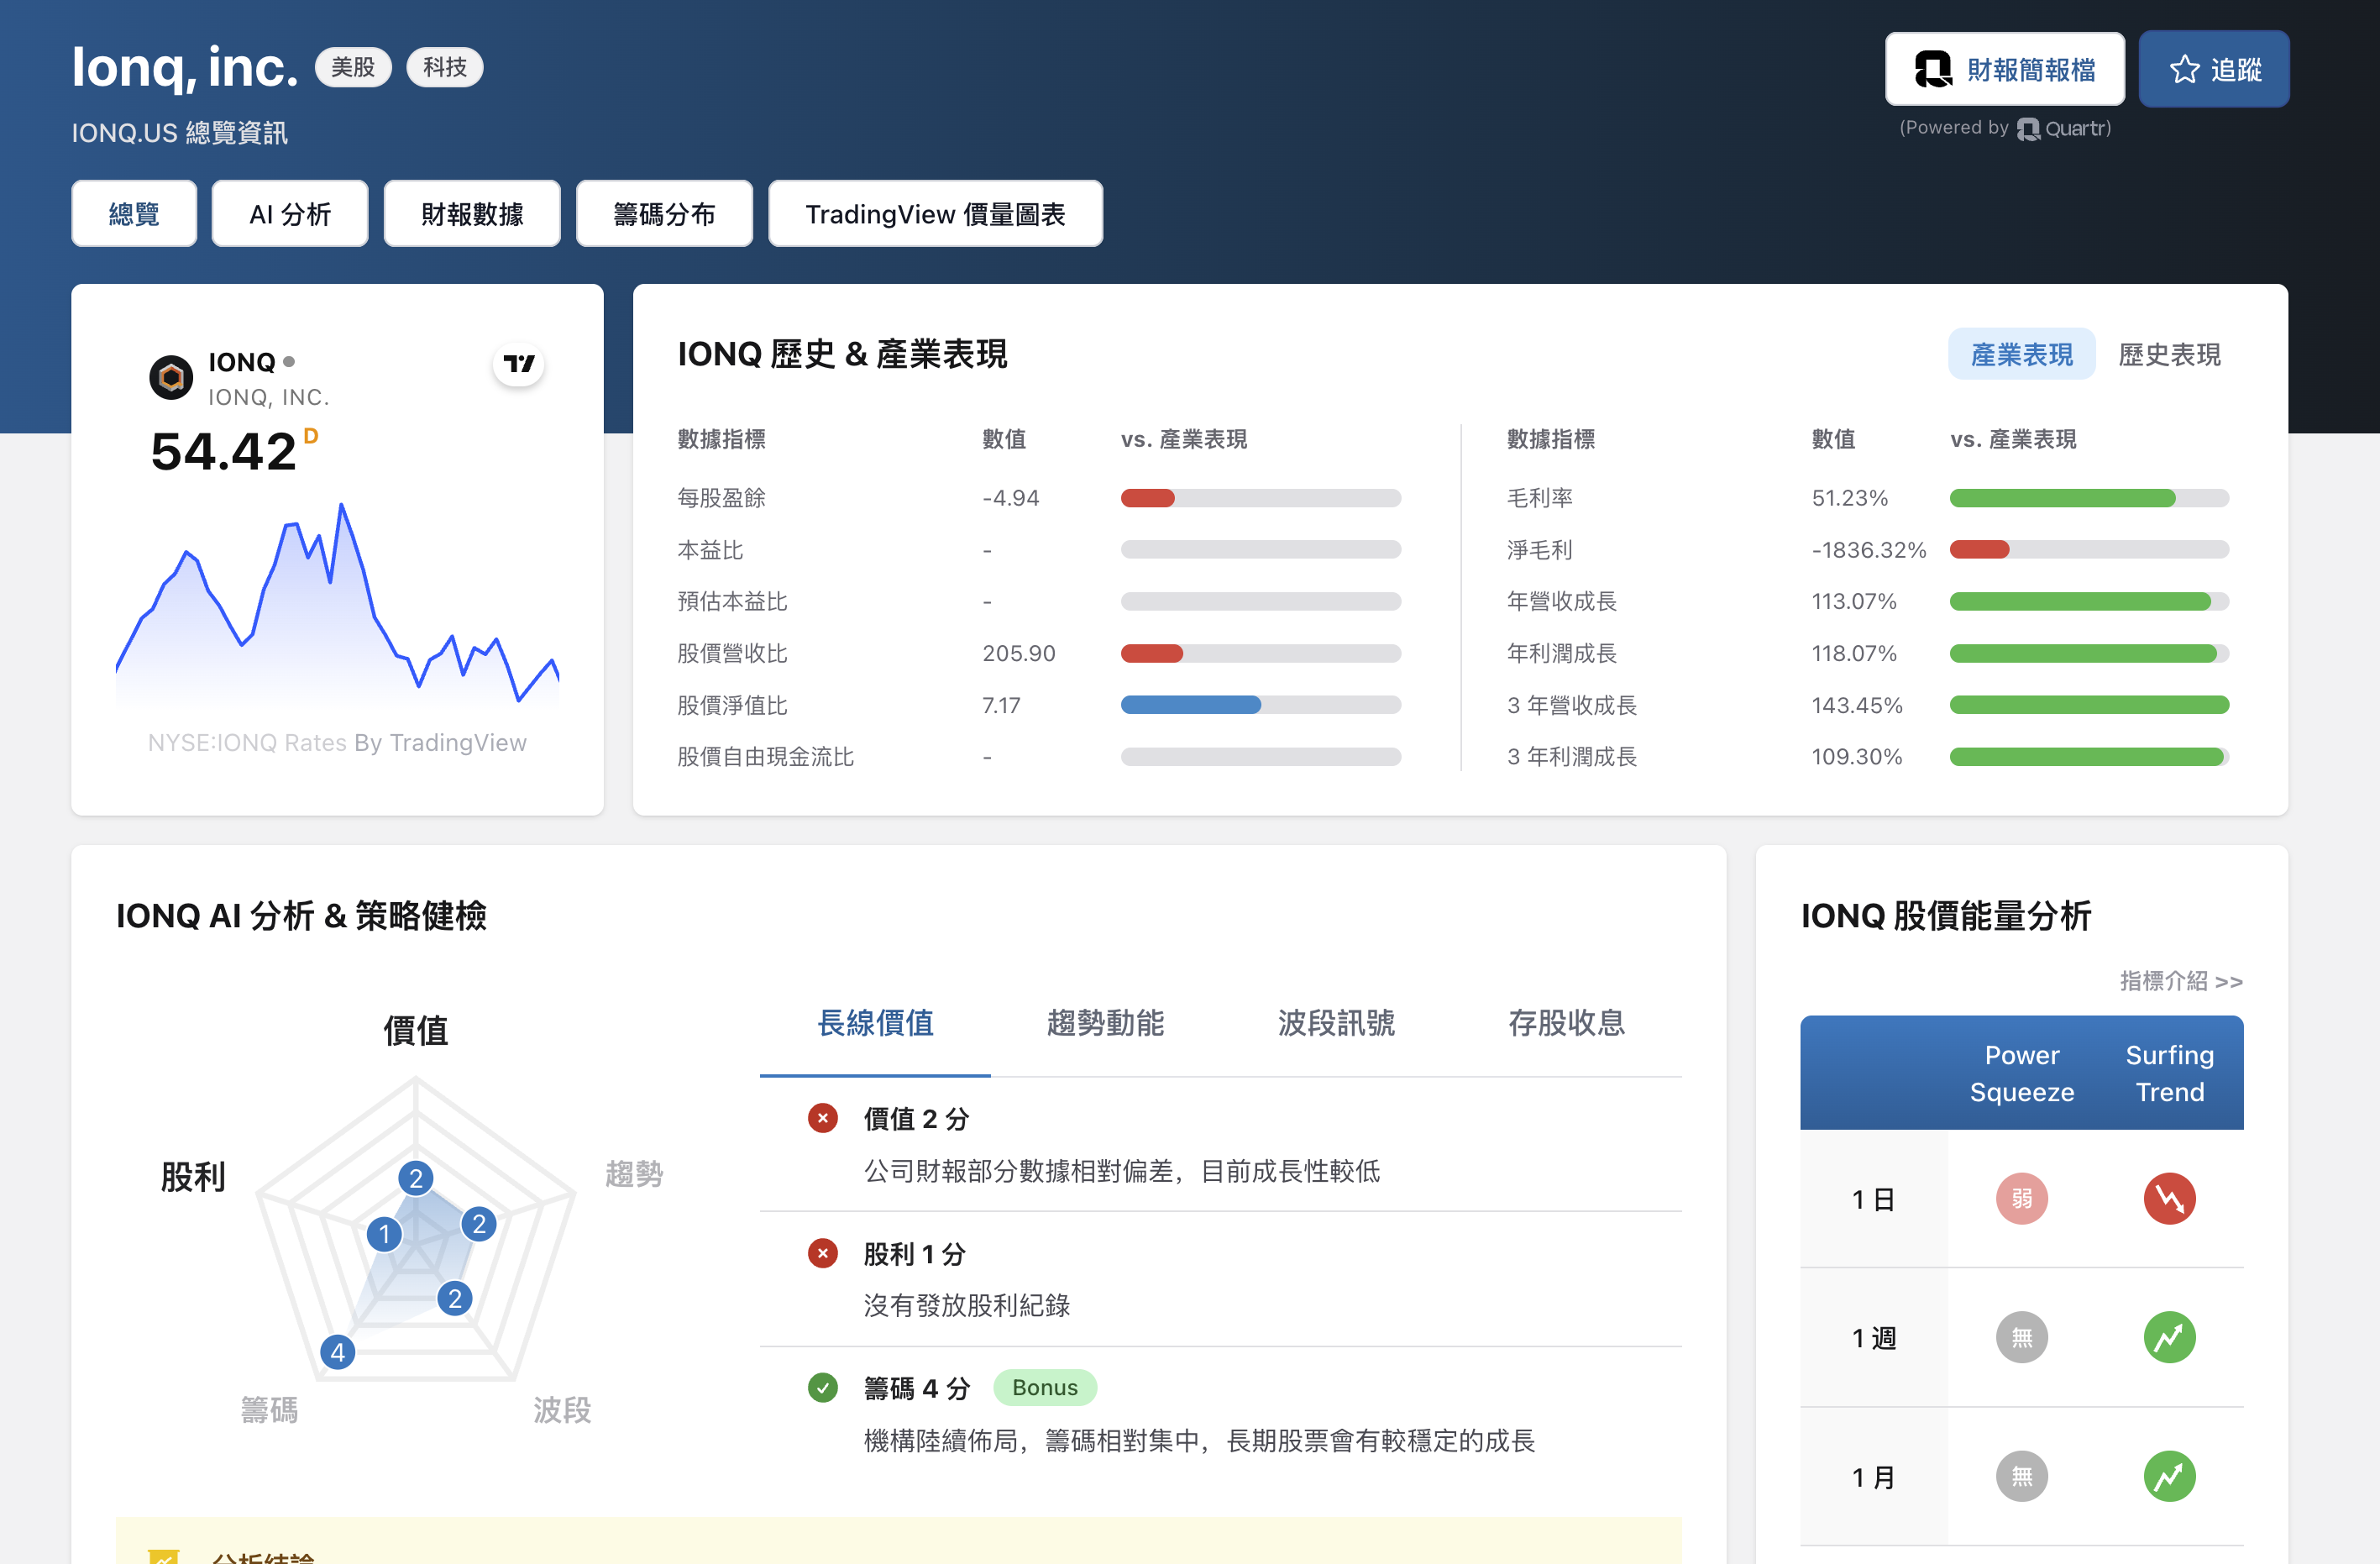Click the 1月 Power Squeeze 無 indicator
Viewport: 2380px width, 1564px height.
[x=2021, y=1476]
